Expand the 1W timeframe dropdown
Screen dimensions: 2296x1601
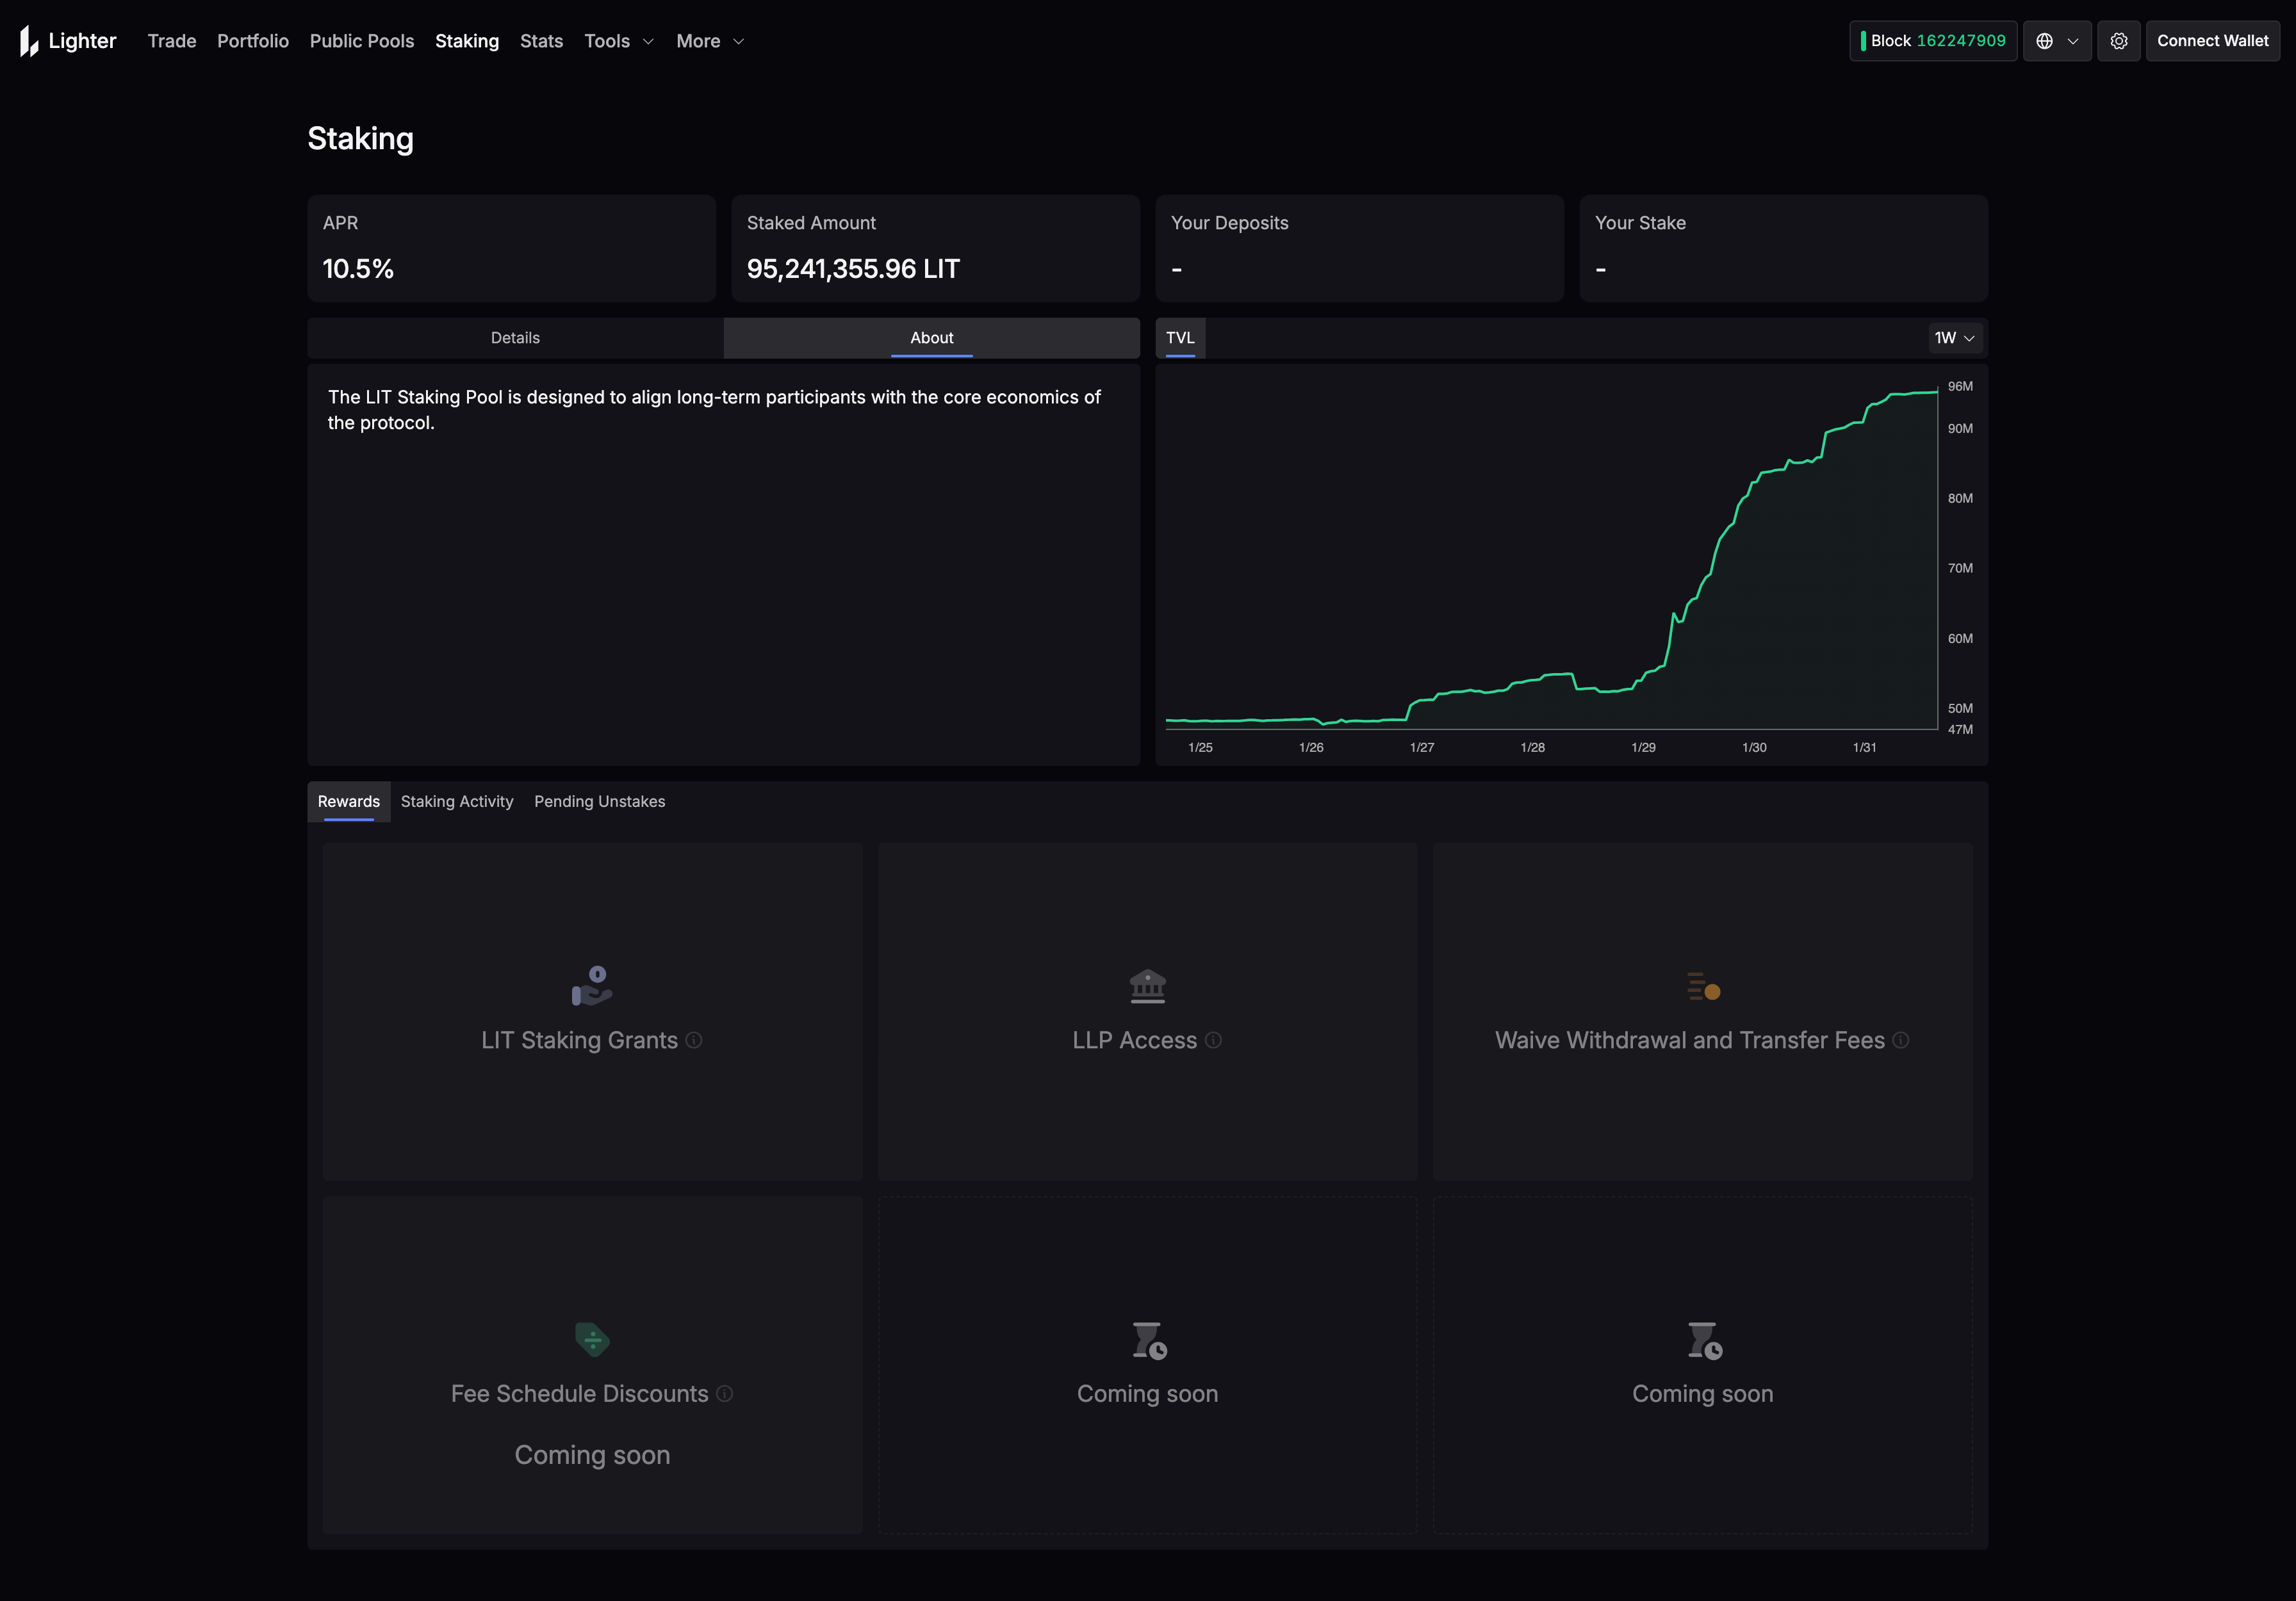tap(1954, 337)
